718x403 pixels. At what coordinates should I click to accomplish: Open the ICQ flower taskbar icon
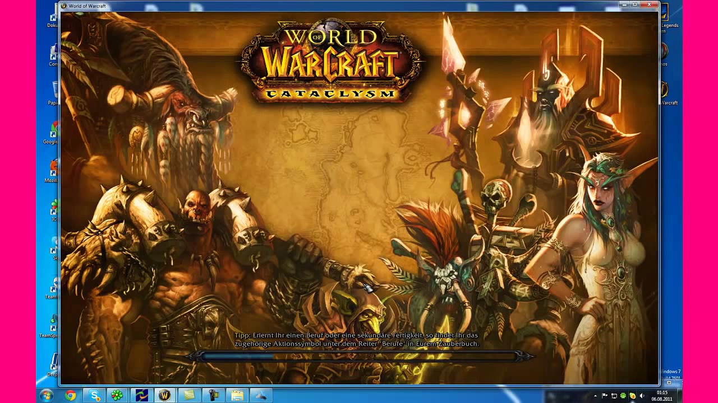[117, 395]
